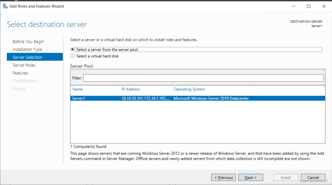Click into the Filter text field
The width and height of the screenshot is (332, 185).
pyautogui.click(x=203, y=78)
